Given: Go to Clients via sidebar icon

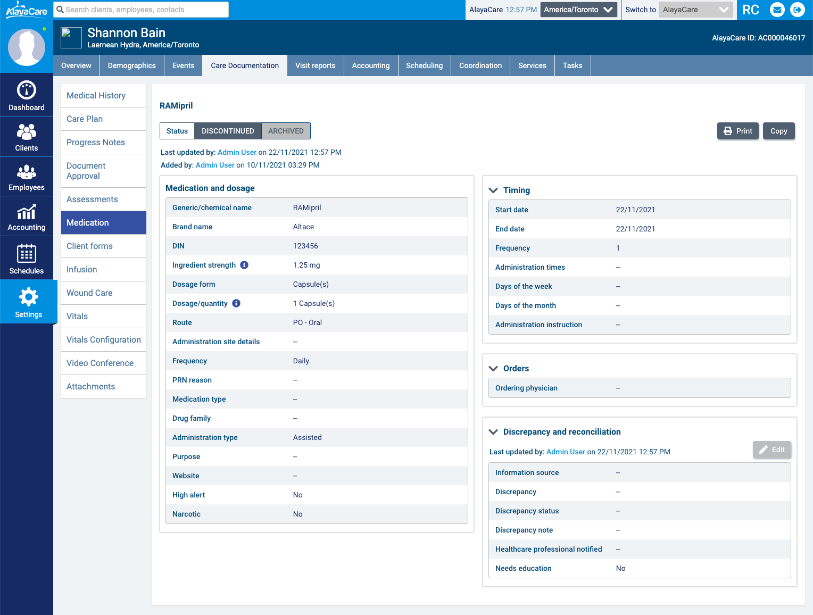Looking at the screenshot, I should coord(27,131).
